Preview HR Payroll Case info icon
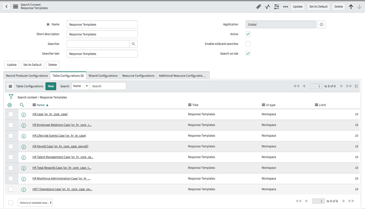The width and height of the screenshot is (365, 209). click(24, 147)
